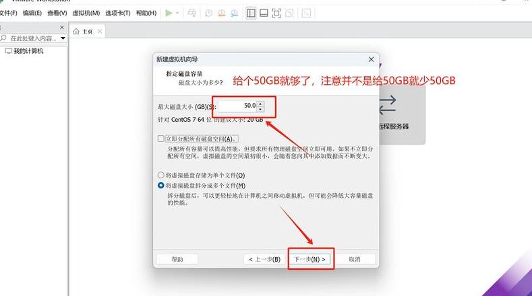532x296 pixels.
Task: Select 将虚拟磁盘拆分成多个文件 radio button
Action: click(161, 186)
